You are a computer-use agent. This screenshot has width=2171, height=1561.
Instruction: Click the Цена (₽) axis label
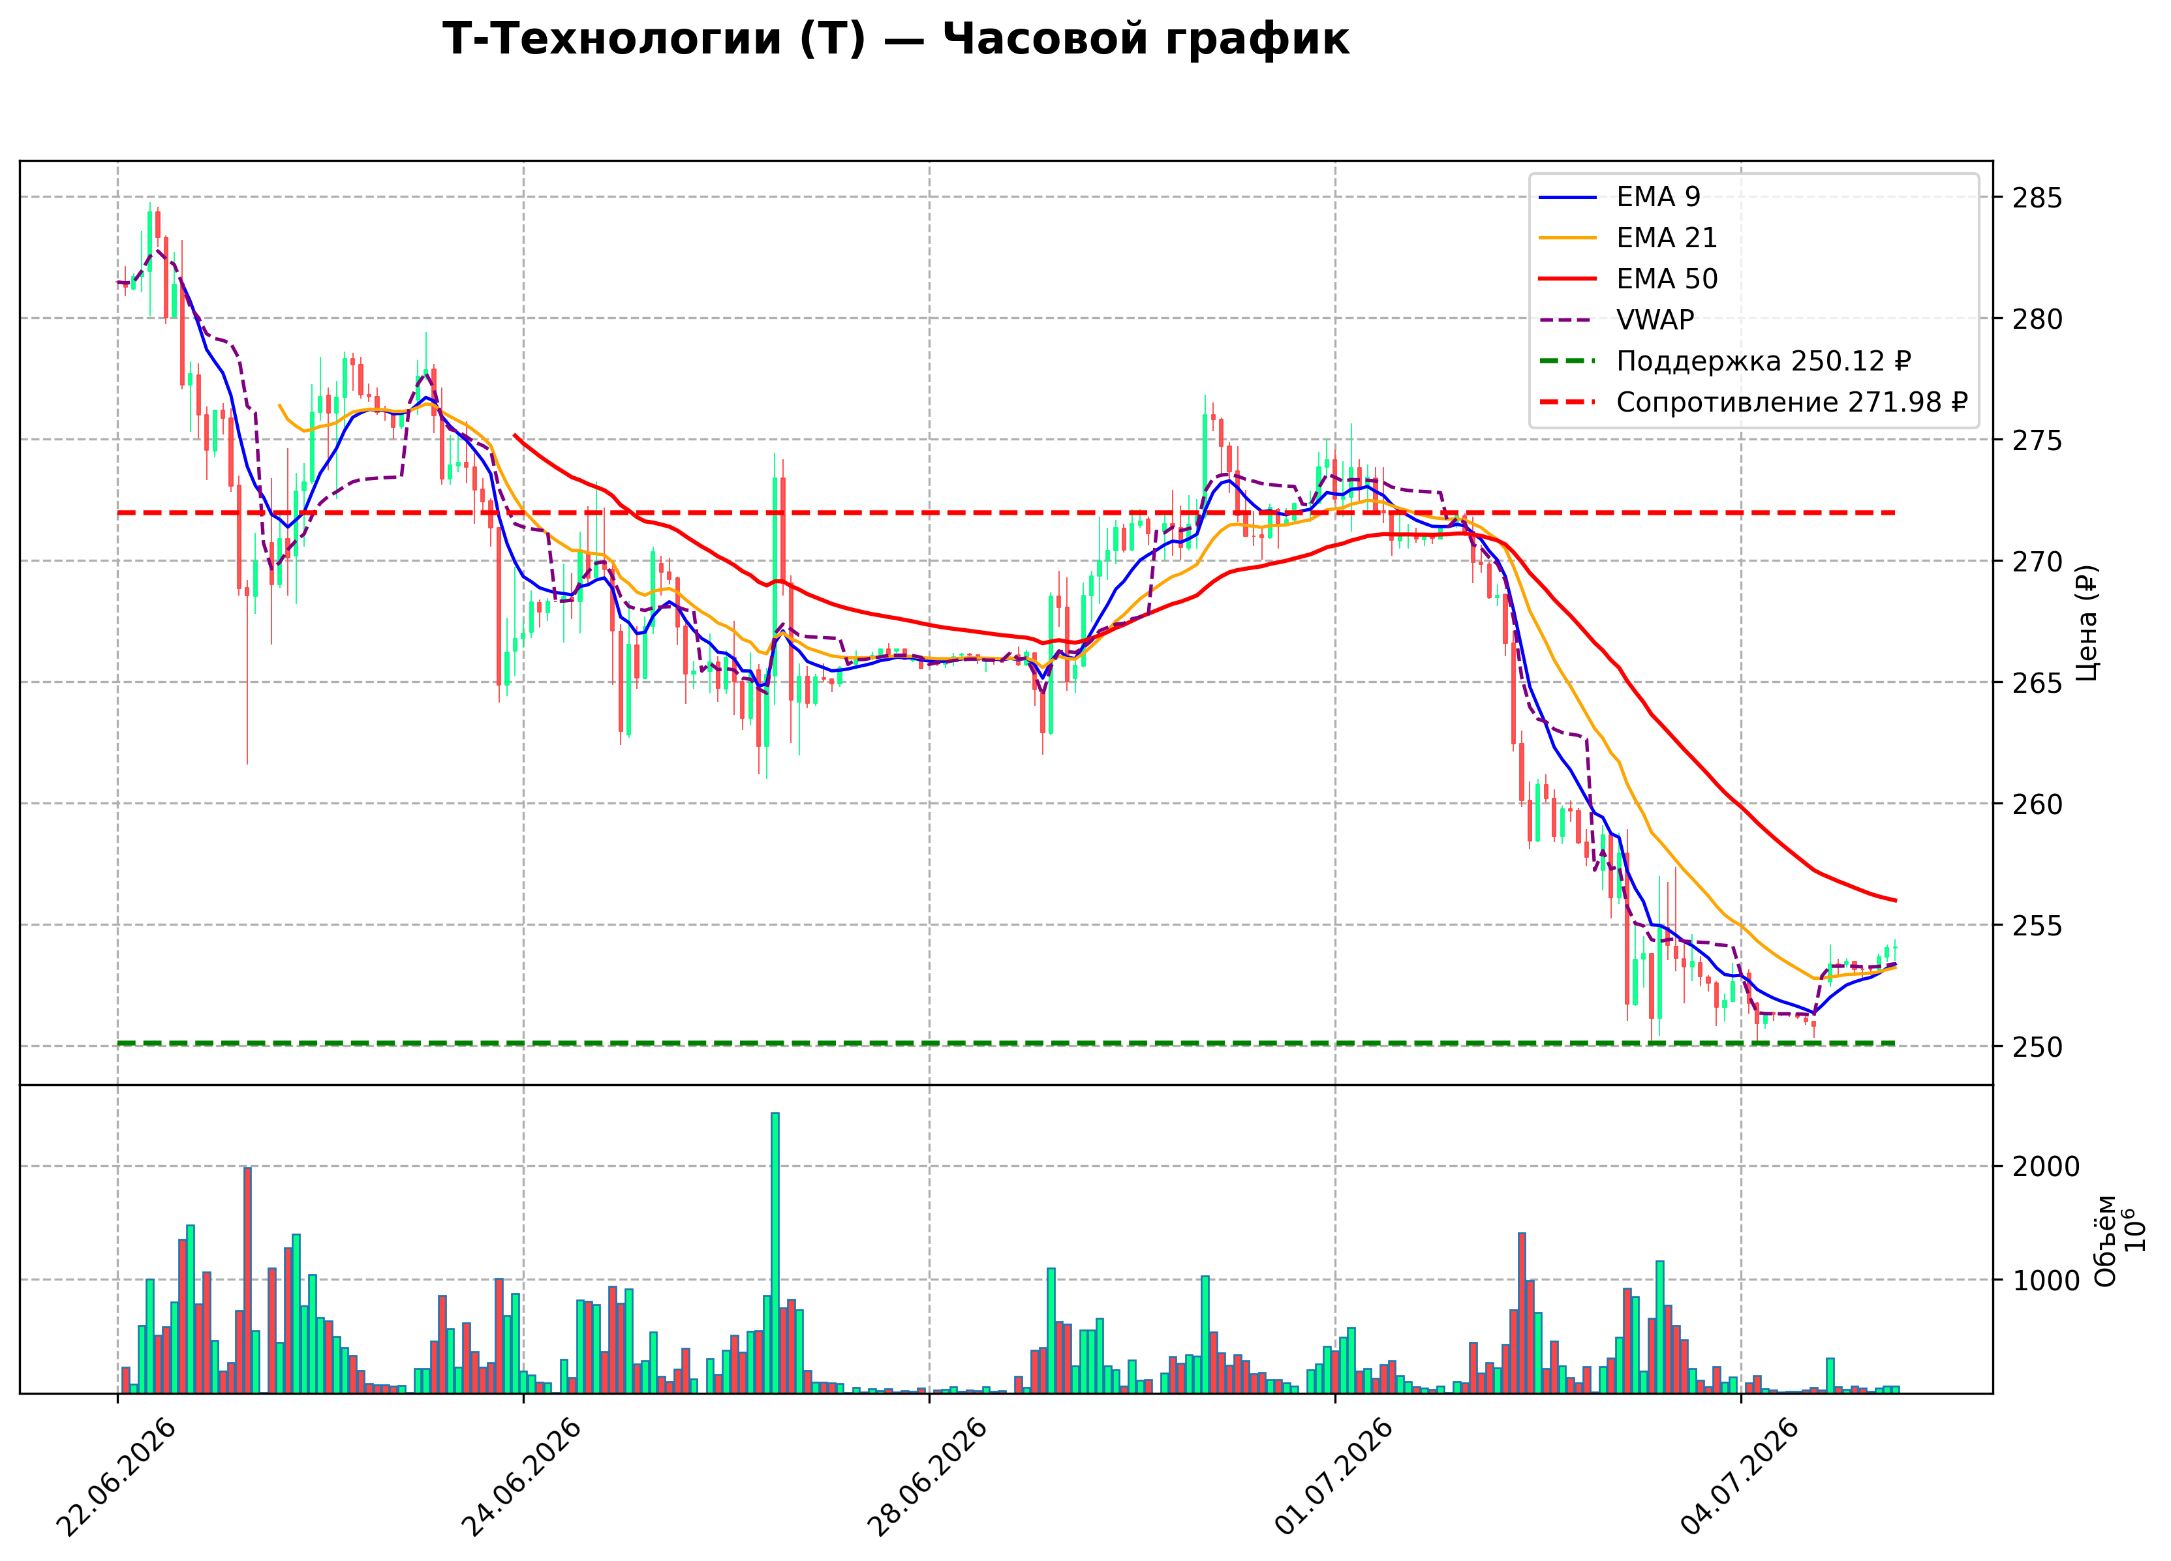pyautogui.click(x=2087, y=623)
